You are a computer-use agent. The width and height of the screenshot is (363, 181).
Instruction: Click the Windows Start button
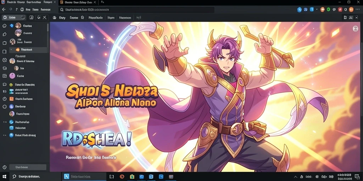(x=4, y=177)
